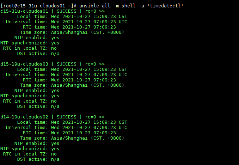Click the Time zone value under d14-19u-cloudos02
This screenshot has height=165, width=239.
[x=87, y=138]
